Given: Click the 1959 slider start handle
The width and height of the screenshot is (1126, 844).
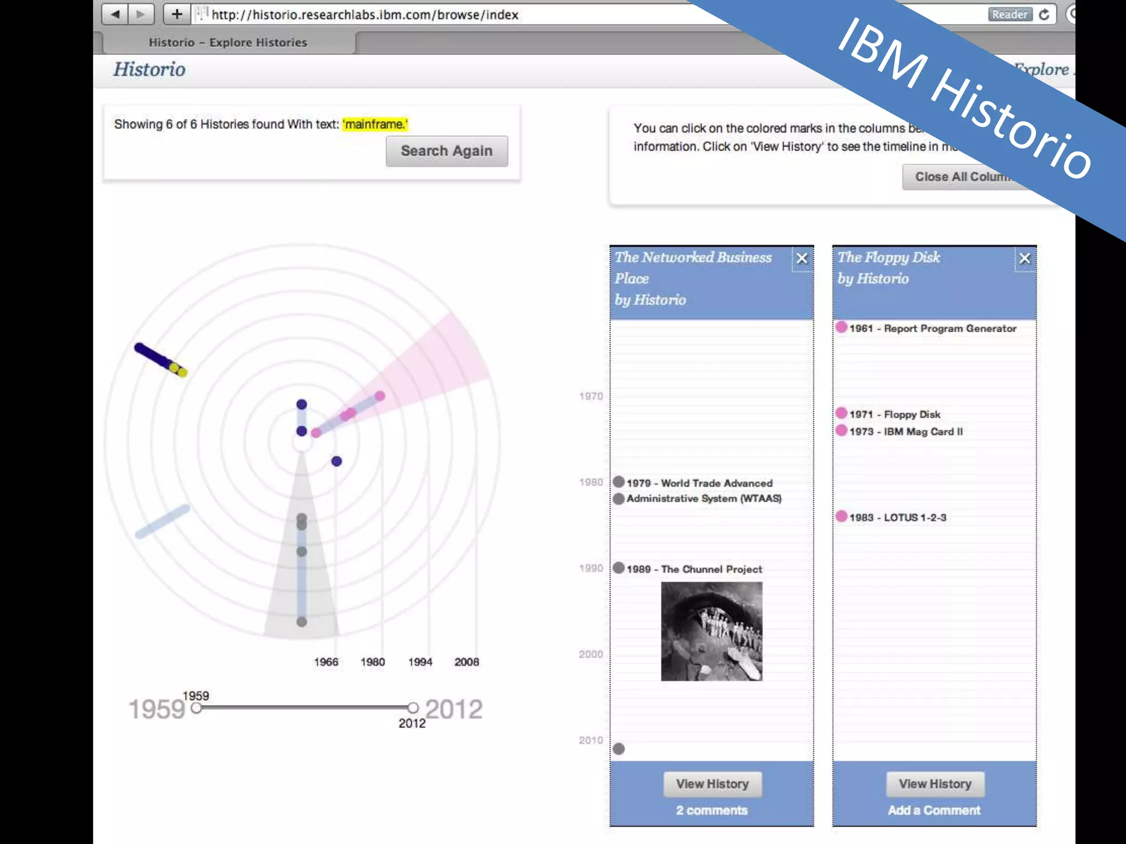Looking at the screenshot, I should click(196, 708).
